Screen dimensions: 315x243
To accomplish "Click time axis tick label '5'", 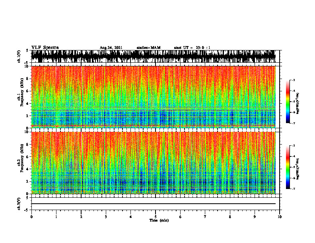I will click(156, 217).
